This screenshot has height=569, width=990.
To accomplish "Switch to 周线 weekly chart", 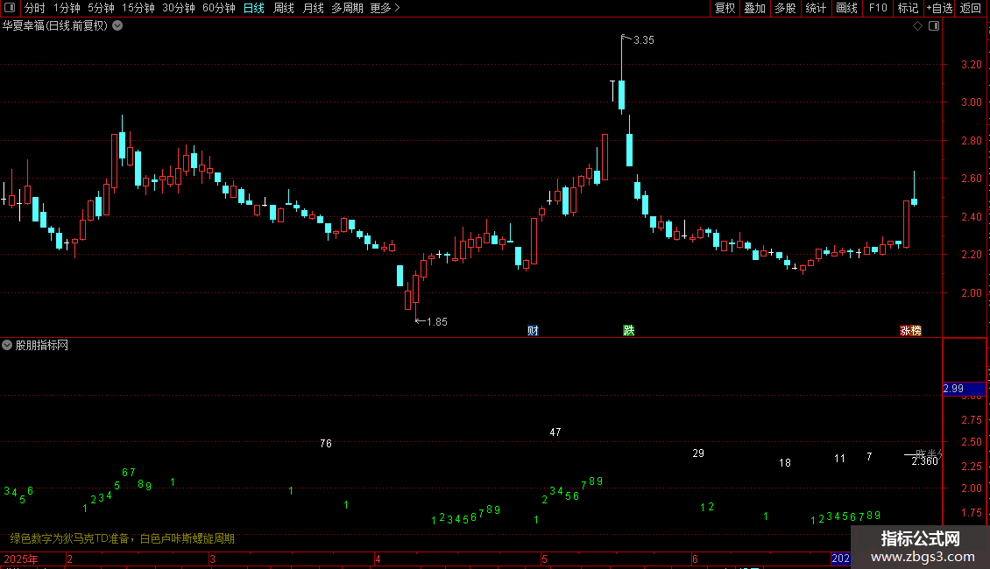I will click(284, 8).
